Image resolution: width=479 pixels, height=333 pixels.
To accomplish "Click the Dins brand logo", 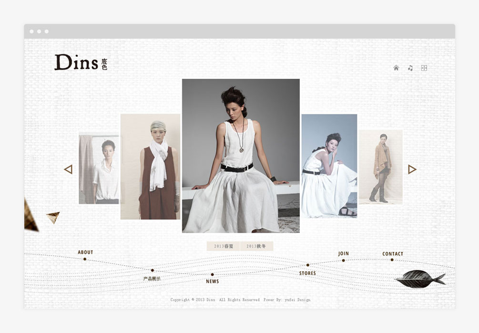I will point(81,62).
